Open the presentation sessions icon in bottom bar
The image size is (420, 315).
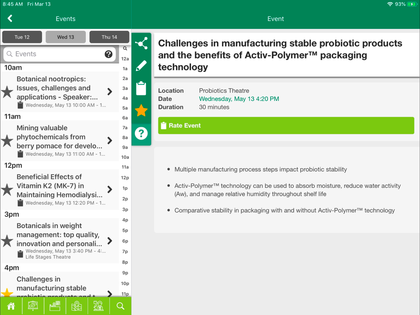coord(33,306)
